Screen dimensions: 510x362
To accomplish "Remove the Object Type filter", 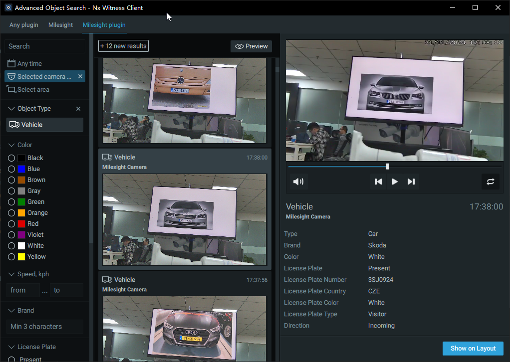I will click(x=78, y=109).
